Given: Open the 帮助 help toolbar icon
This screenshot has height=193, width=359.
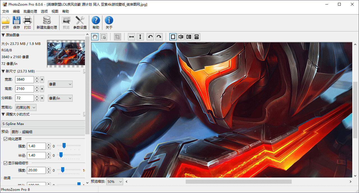Looking at the screenshot, I should pyautogui.click(x=96, y=23).
